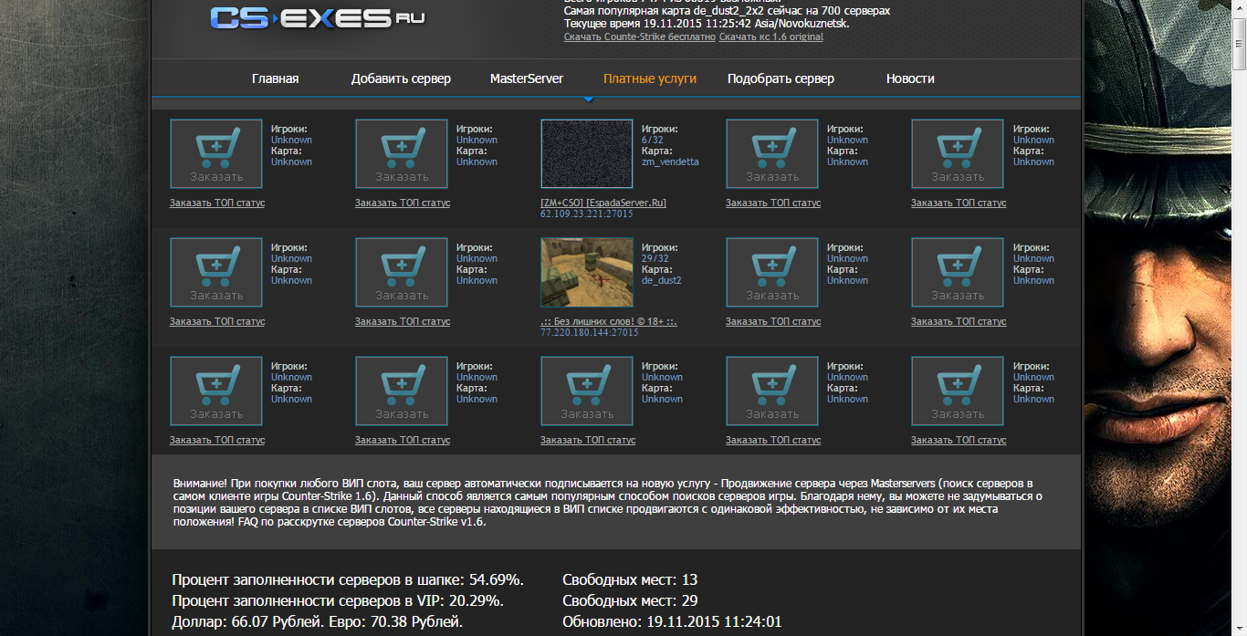Click Заказать ТОП статус in first row, first slot
The width and height of the screenshot is (1247, 636).
coord(217,203)
